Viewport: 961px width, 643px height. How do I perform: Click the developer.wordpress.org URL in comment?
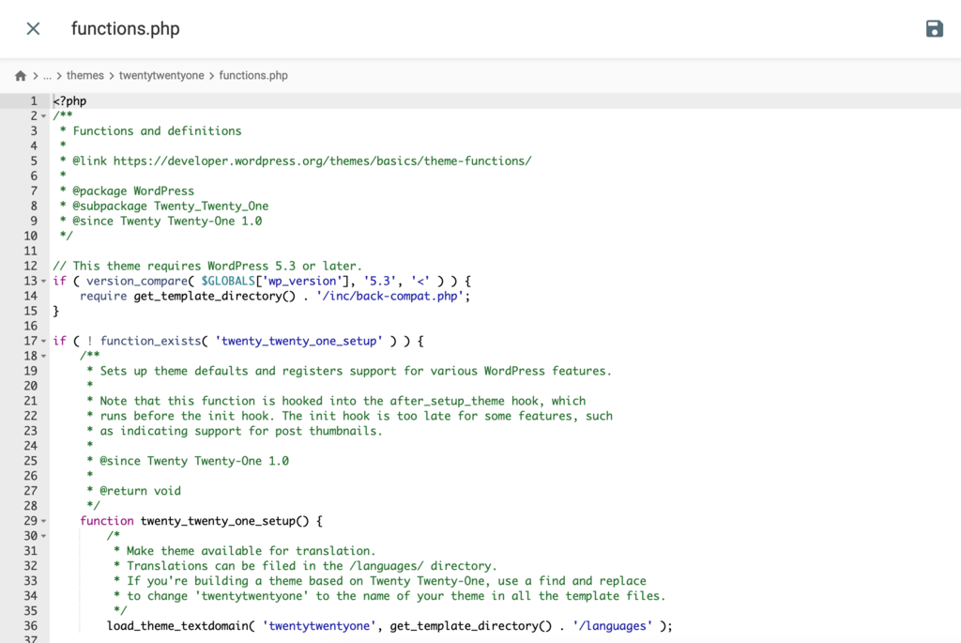pyautogui.click(x=323, y=161)
